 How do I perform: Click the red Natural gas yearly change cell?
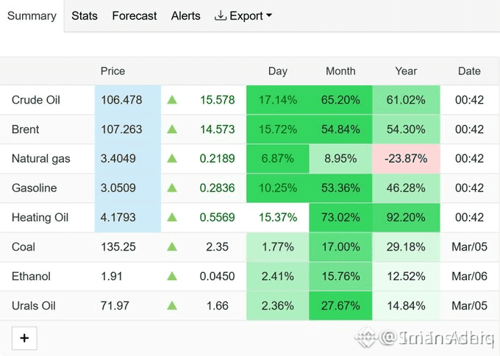[406, 159]
